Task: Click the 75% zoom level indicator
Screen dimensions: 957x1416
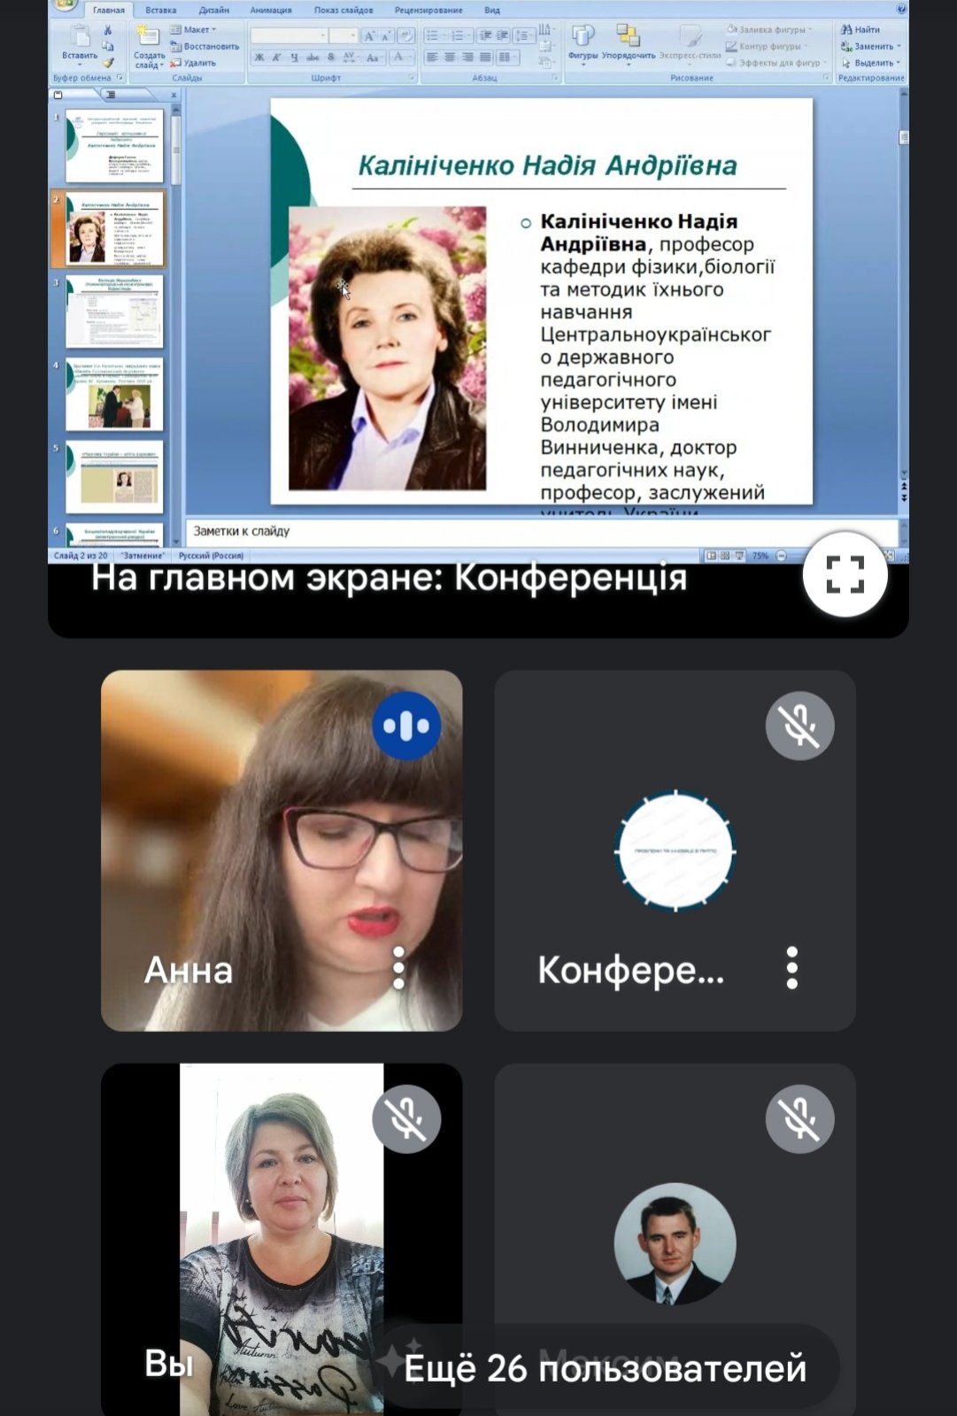Action: coord(760,556)
